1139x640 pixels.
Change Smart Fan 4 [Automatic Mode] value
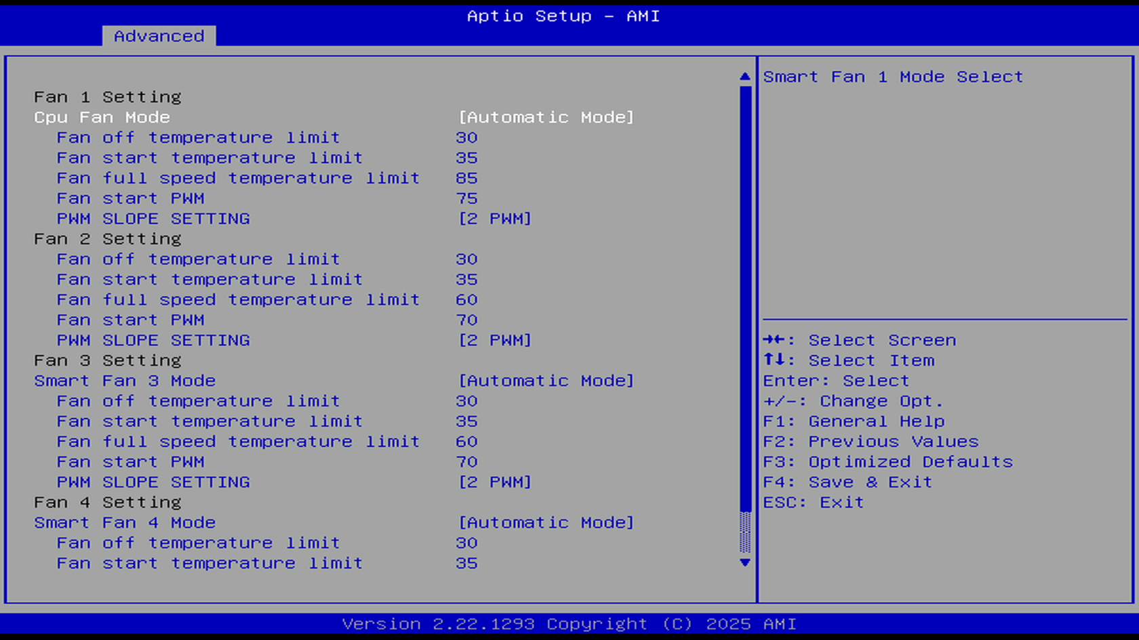coord(546,523)
